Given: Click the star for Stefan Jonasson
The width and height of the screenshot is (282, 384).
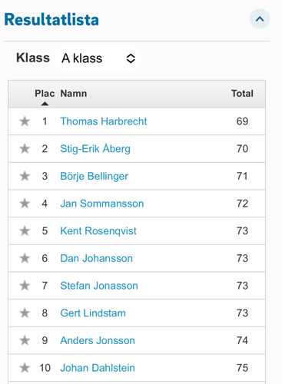Looking at the screenshot, I should tap(25, 286).
